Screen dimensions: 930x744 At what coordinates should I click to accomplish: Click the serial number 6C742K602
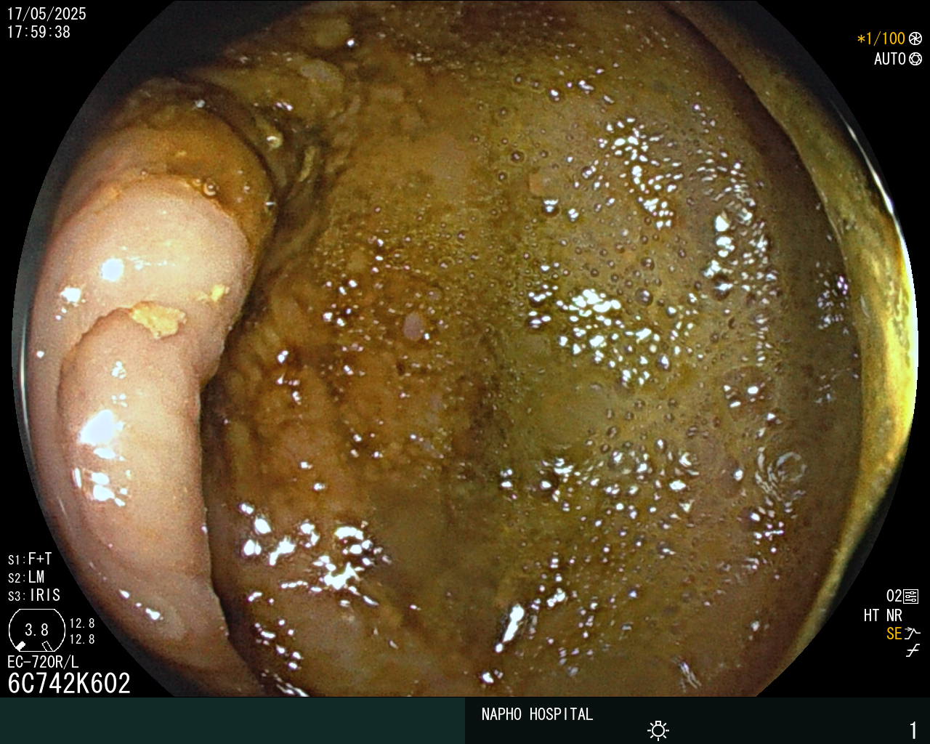pyautogui.click(x=69, y=684)
